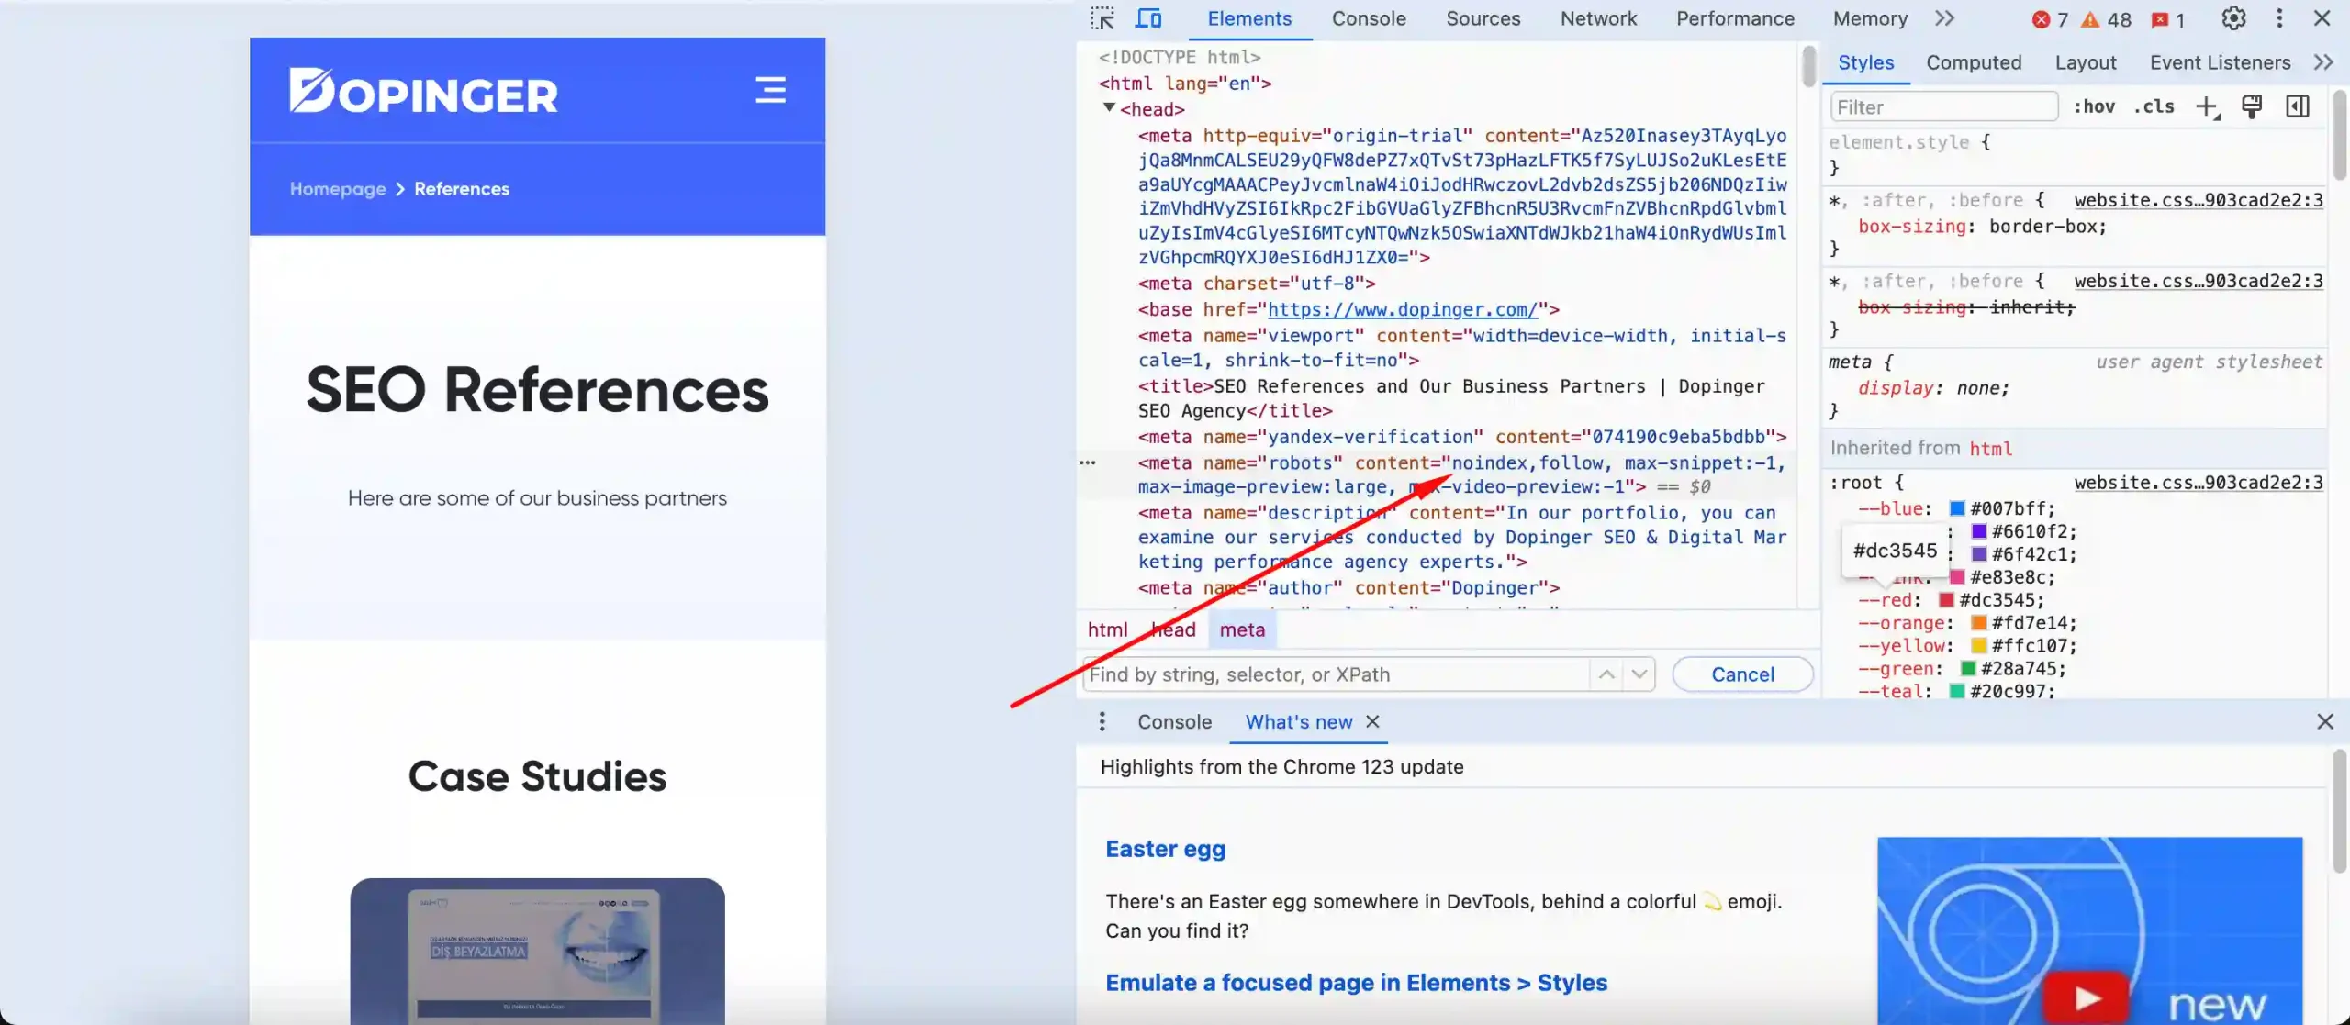The height and width of the screenshot is (1025, 2350).
Task: Open the base href dopinger.com link
Action: click(x=1402, y=309)
